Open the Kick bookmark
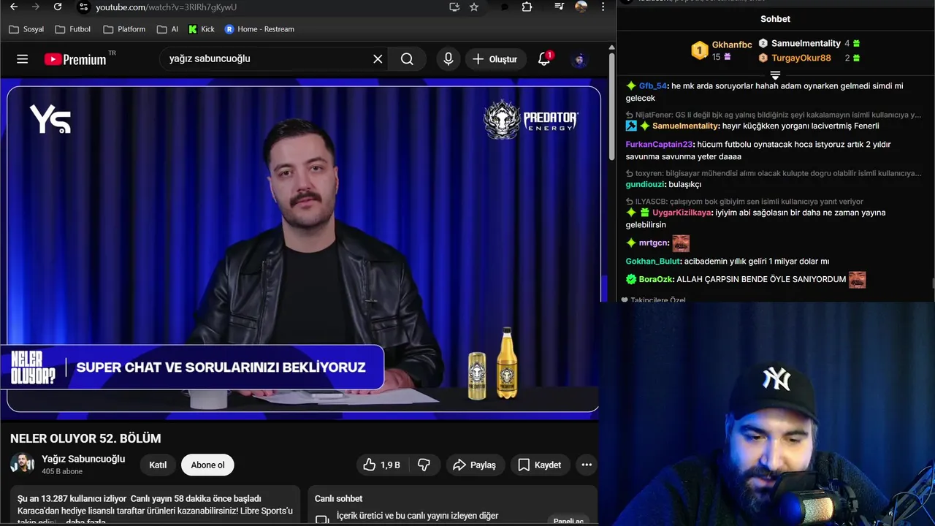Viewport: 935px width, 526px height. pos(202,29)
